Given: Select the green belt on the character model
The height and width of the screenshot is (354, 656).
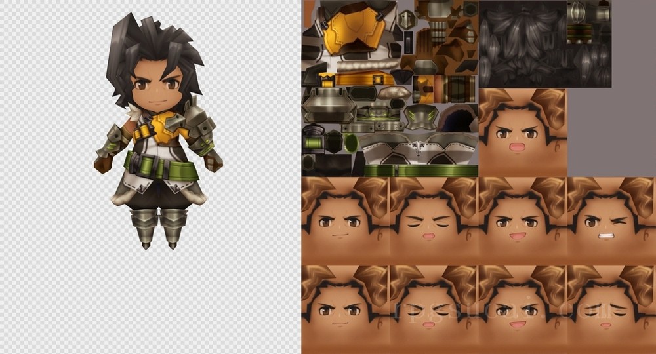Looking at the screenshot, I should pyautogui.click(x=161, y=169).
